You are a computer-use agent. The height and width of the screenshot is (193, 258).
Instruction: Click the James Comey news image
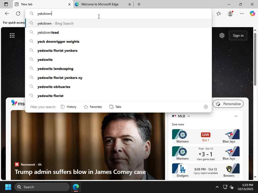[x=88, y=145]
